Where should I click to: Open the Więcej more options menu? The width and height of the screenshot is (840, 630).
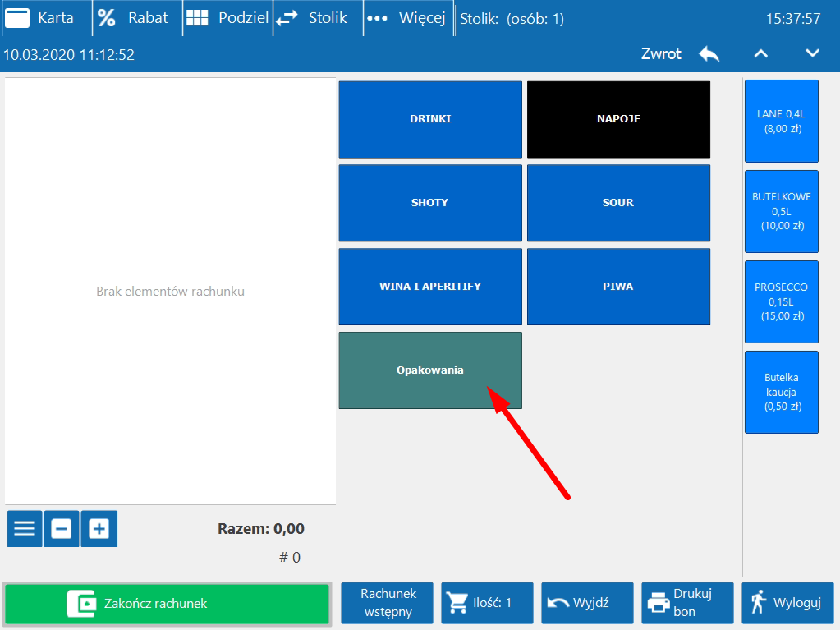click(377, 18)
